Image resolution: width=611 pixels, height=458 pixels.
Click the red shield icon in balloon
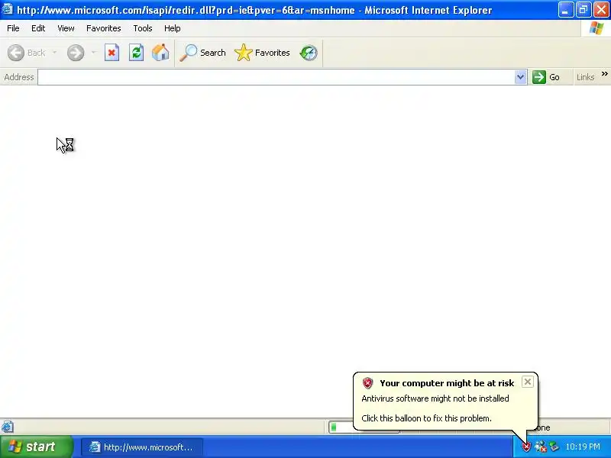coord(367,383)
